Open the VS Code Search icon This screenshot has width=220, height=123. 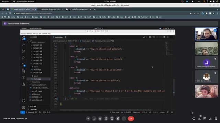(23, 44)
